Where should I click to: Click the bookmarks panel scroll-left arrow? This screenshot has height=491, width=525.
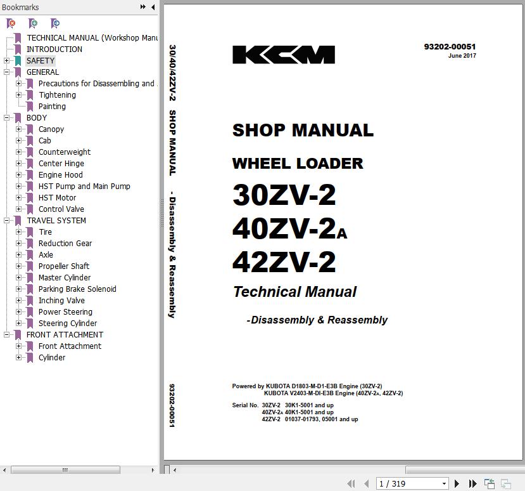pos(4,470)
